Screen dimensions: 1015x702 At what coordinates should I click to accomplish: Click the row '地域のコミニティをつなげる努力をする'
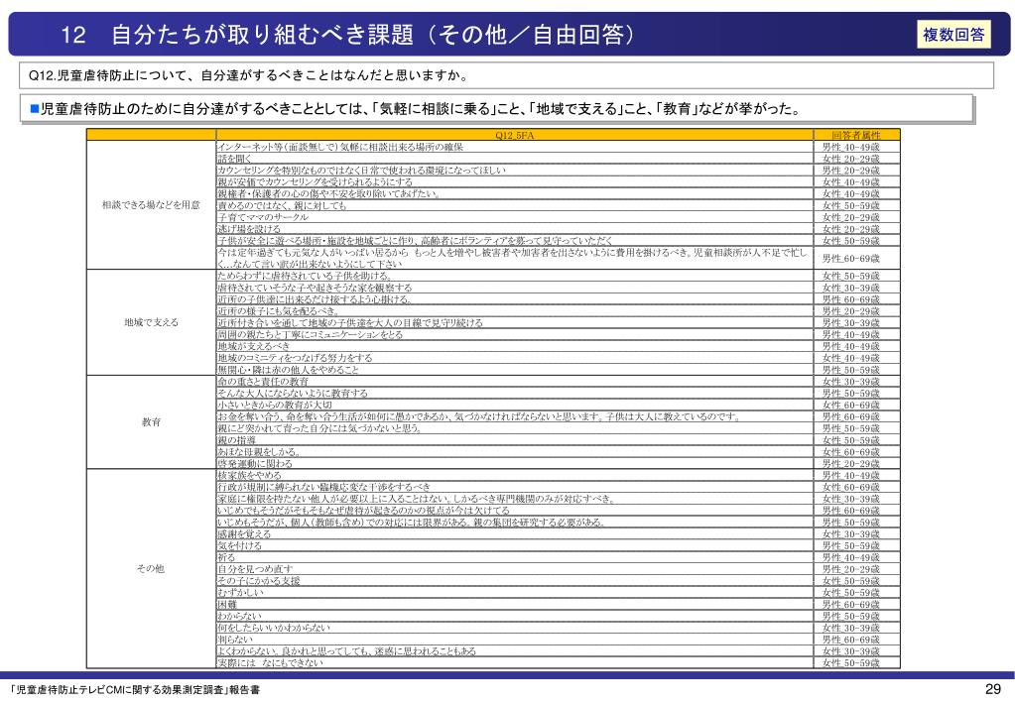(x=515, y=358)
